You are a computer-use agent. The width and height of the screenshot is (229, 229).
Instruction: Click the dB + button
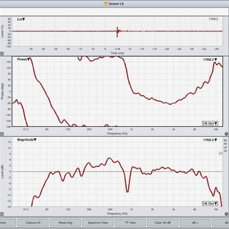click(x=195, y=223)
